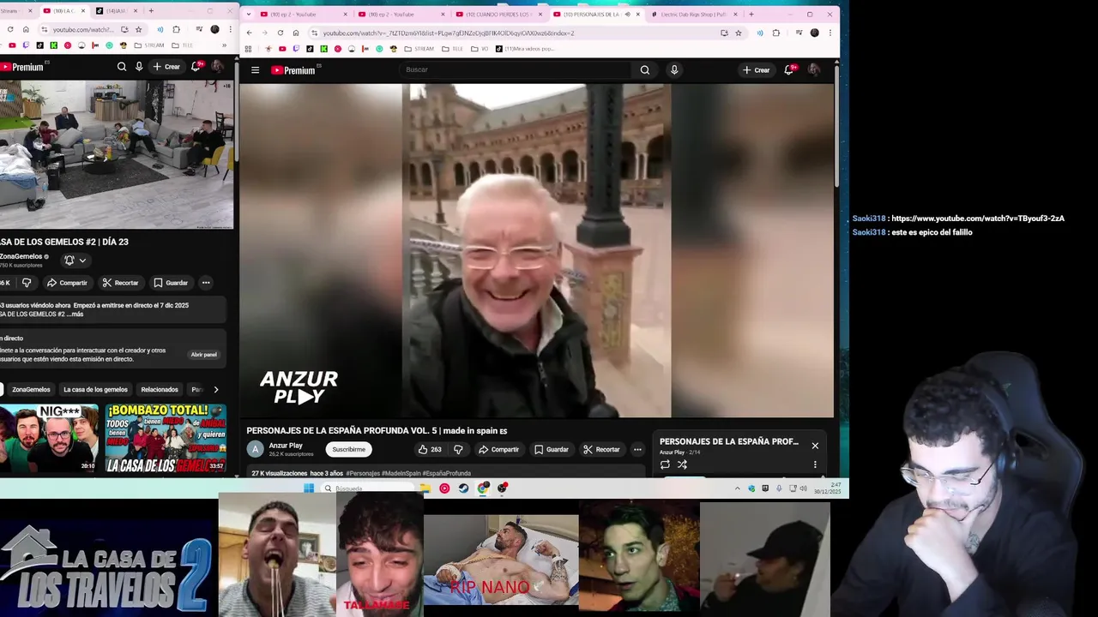Viewport: 1098px width, 617px height.
Task: Open the 'NIG**' video thumbnail
Action: (x=48, y=438)
